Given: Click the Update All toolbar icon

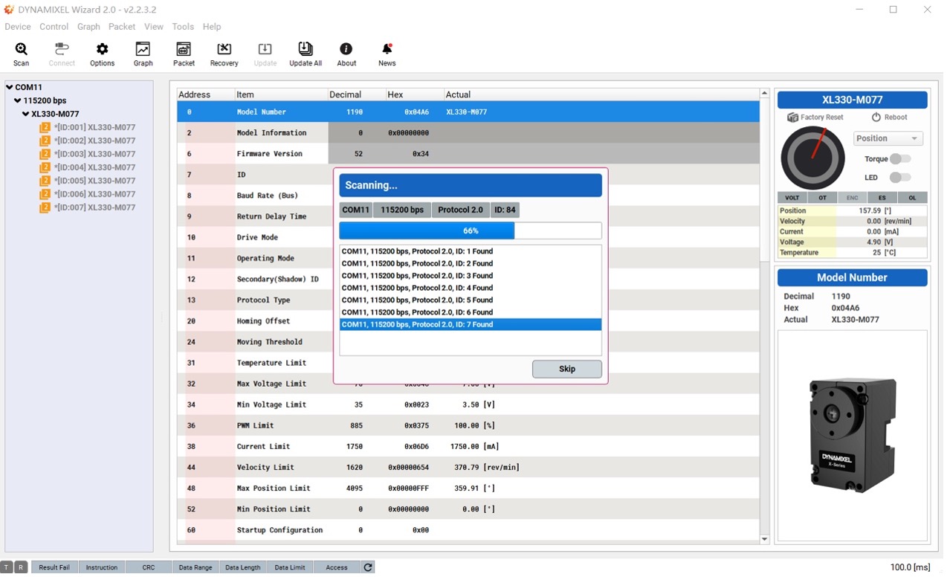Looking at the screenshot, I should [306, 54].
